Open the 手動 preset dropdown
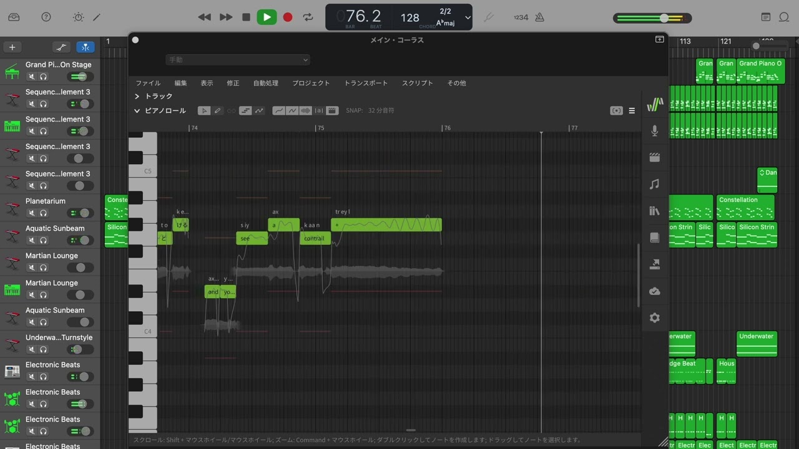799x449 pixels. pos(237,60)
